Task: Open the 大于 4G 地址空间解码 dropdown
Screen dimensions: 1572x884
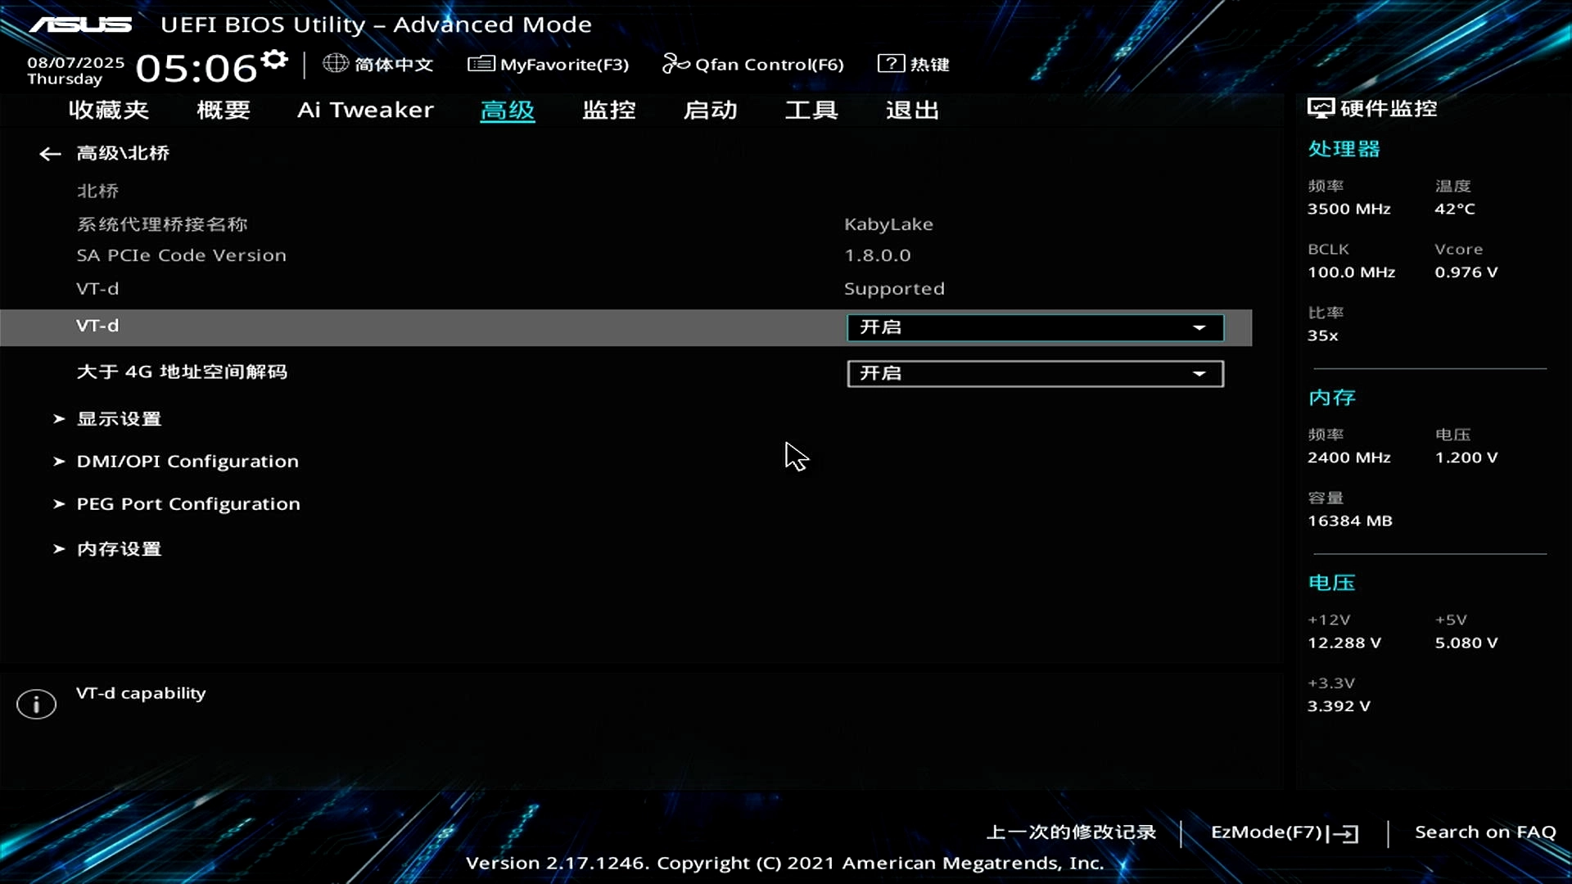Action: coord(1035,374)
